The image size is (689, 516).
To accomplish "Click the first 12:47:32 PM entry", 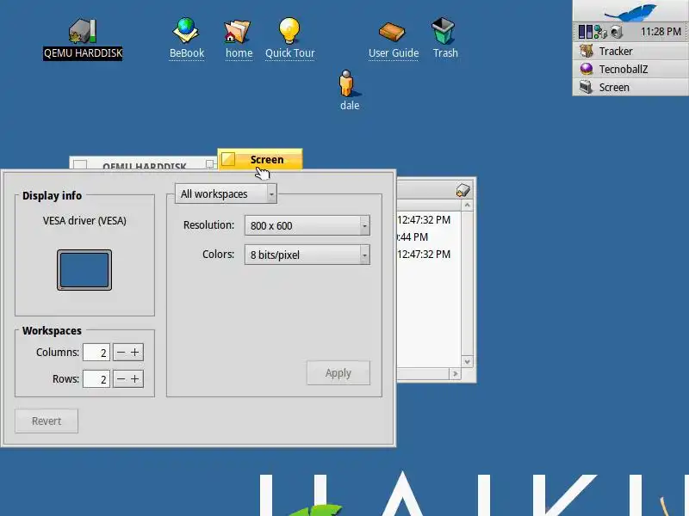I will (x=424, y=220).
